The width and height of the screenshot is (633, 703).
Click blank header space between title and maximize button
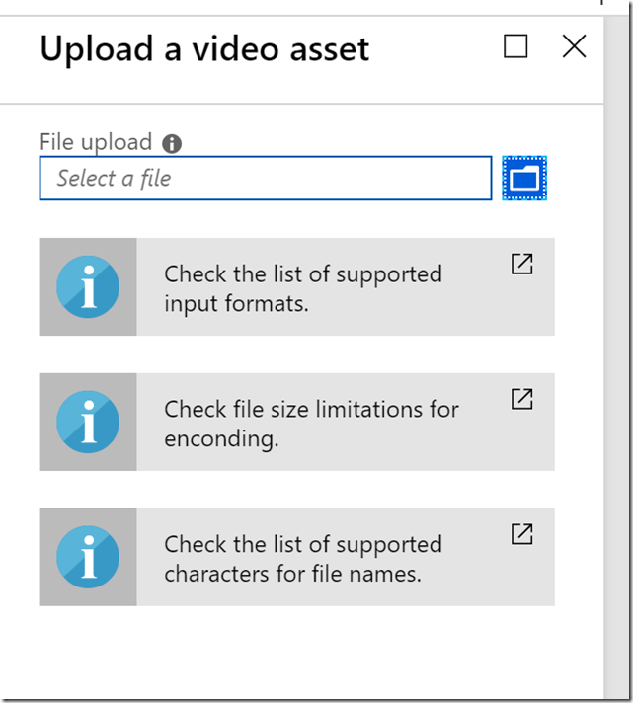(435, 48)
